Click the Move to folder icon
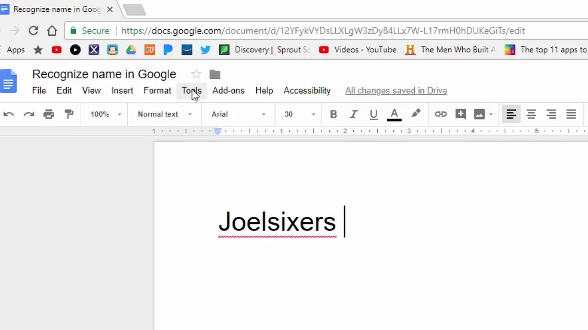 (x=215, y=74)
